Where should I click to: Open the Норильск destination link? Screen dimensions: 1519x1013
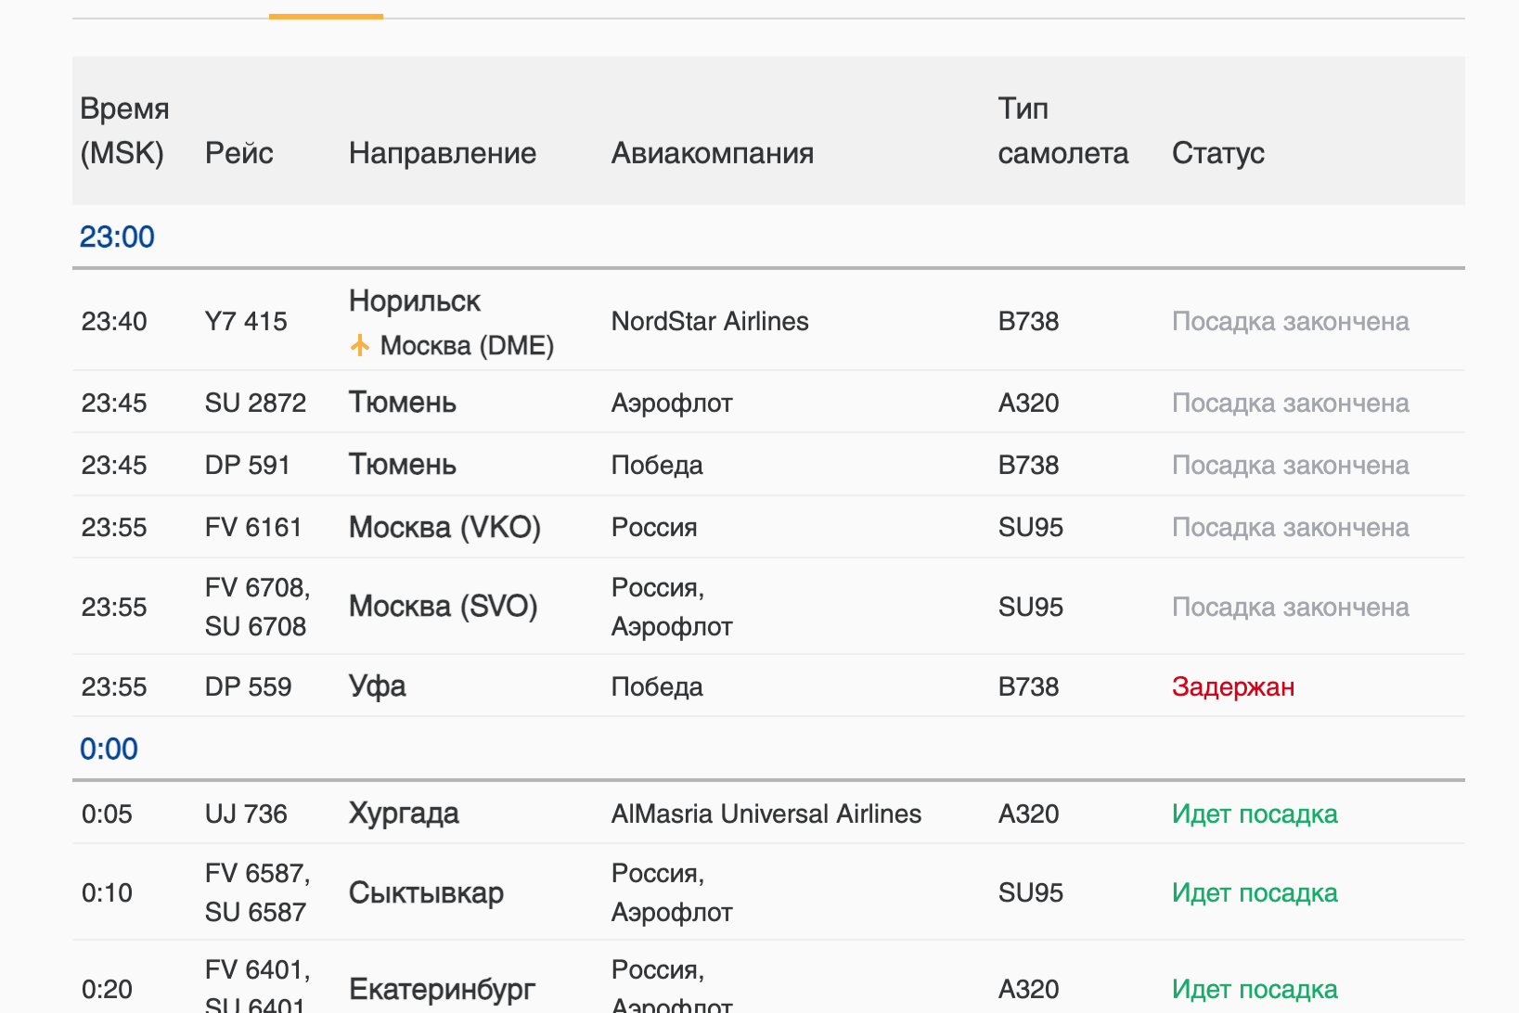(x=414, y=301)
